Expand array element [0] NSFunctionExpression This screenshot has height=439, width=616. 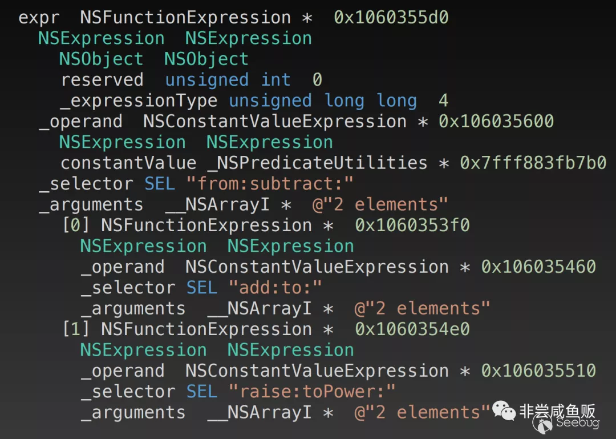(76, 225)
